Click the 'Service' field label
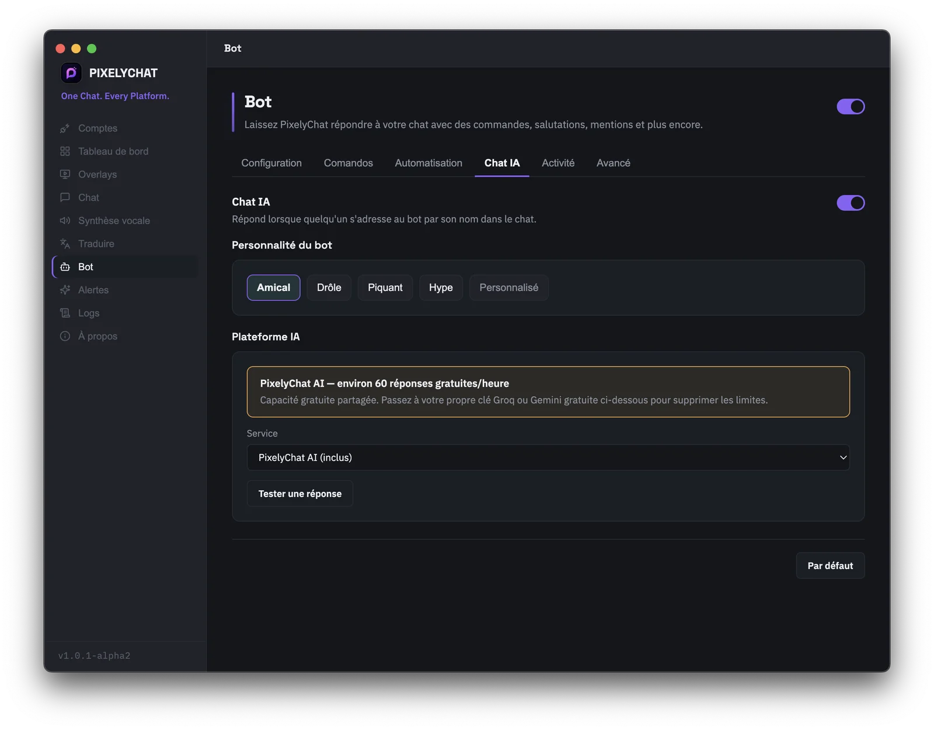Image resolution: width=934 pixels, height=730 pixels. (x=262, y=434)
